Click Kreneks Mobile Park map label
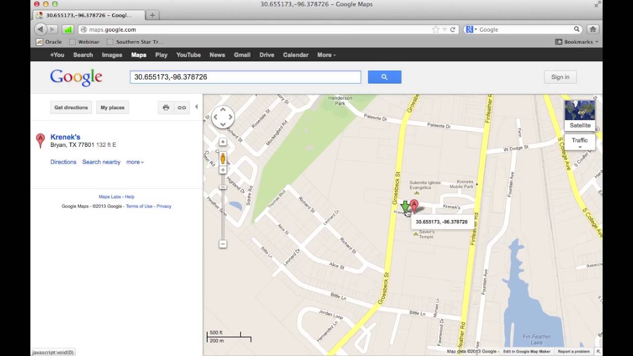 tap(461, 184)
